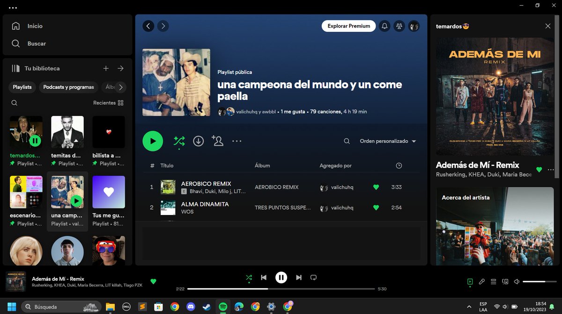
Task: Open Discord from the Windows taskbar
Action: tap(191, 307)
